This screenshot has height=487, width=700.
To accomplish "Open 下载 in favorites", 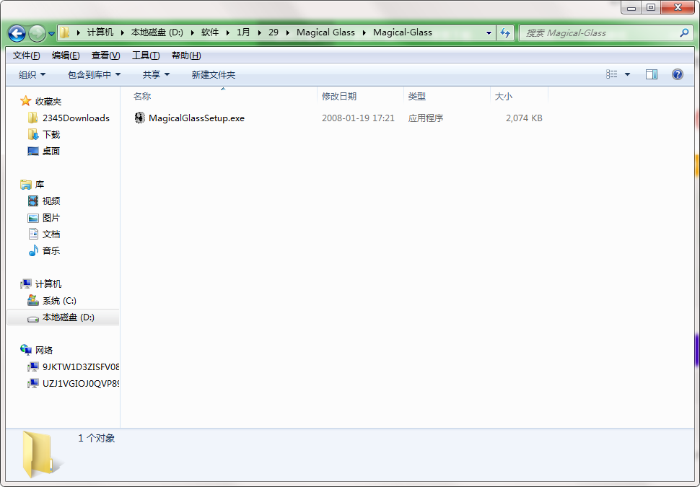I will pyautogui.click(x=51, y=135).
